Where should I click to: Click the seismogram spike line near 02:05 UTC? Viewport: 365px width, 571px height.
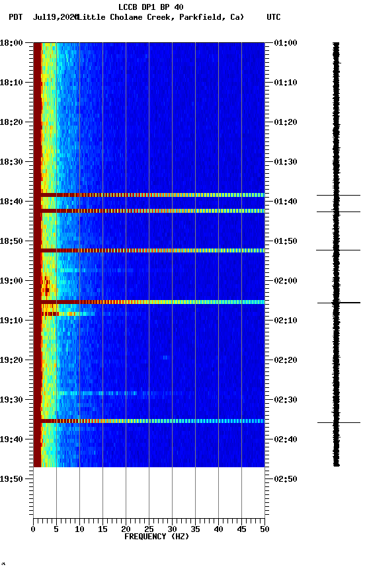click(339, 303)
